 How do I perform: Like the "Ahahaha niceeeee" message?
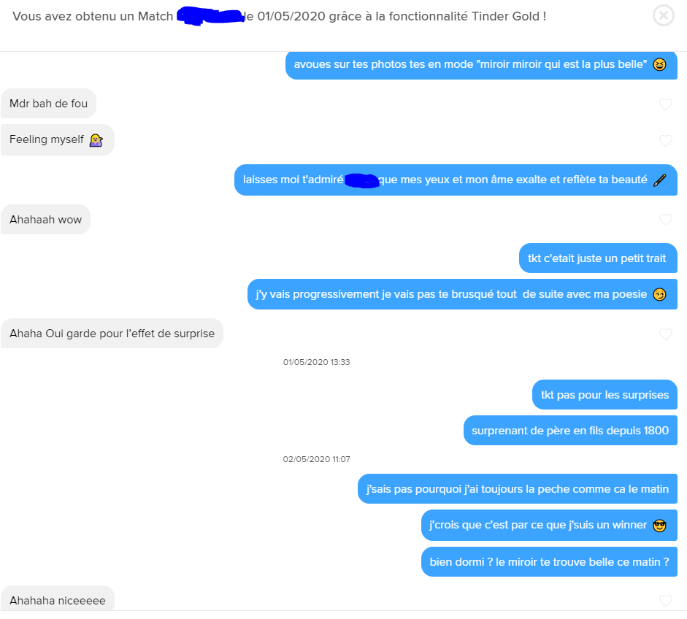click(666, 601)
